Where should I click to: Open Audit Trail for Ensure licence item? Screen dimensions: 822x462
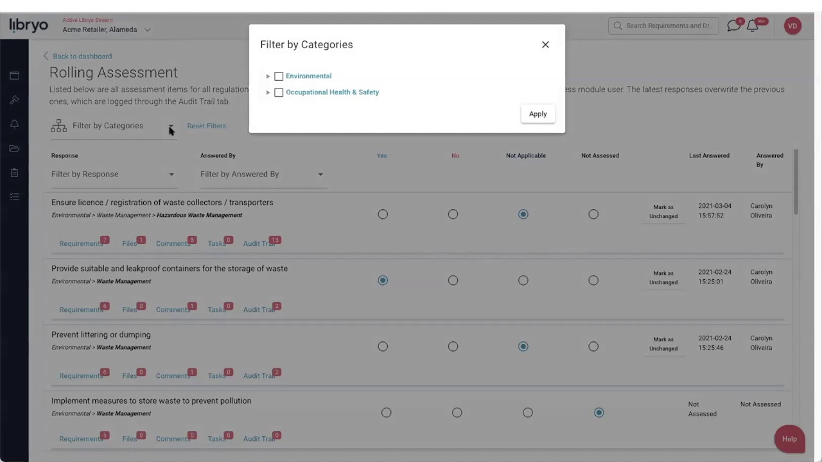coord(259,243)
